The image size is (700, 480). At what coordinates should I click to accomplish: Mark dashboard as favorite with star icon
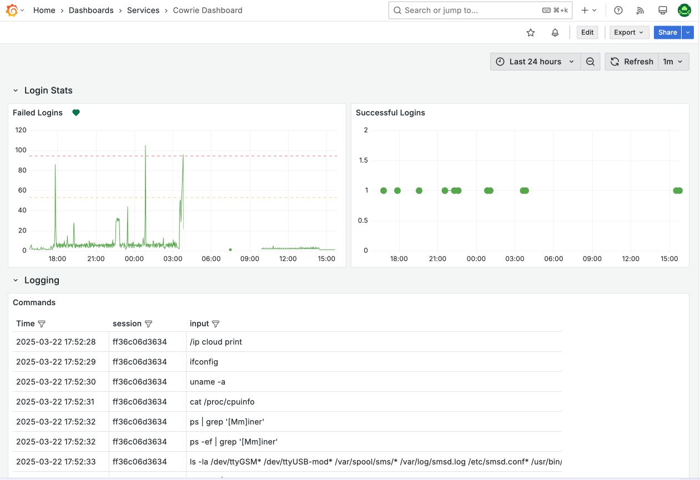tap(531, 33)
